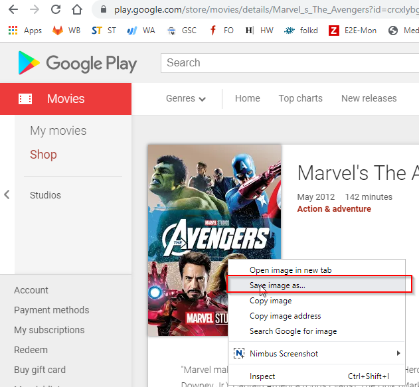Screen dimensions: 419x387
Task: Click the Redeem link
Action: (x=31, y=350)
